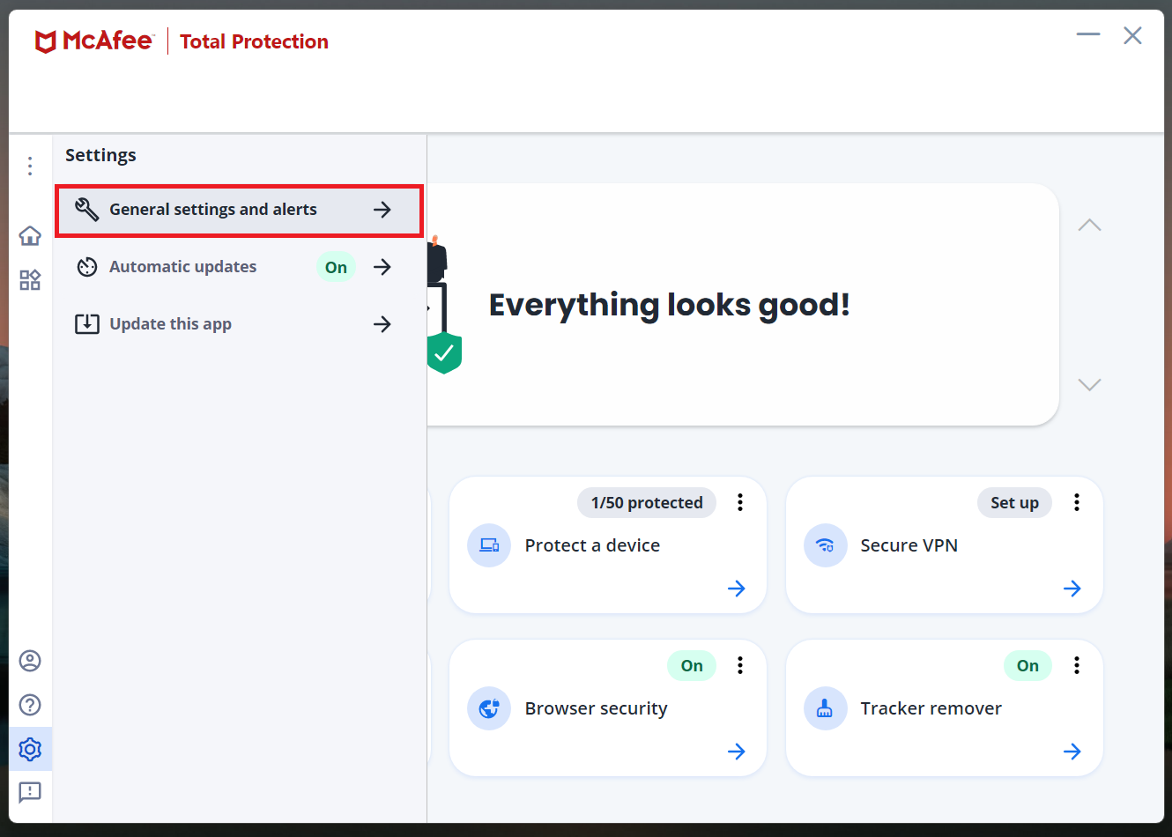Click the Tracker remover broom icon
The width and height of the screenshot is (1172, 837).
tap(825, 708)
